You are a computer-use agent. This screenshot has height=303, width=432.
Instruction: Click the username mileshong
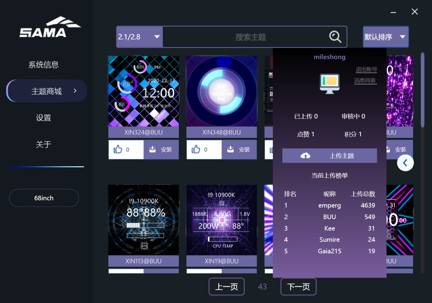329,57
